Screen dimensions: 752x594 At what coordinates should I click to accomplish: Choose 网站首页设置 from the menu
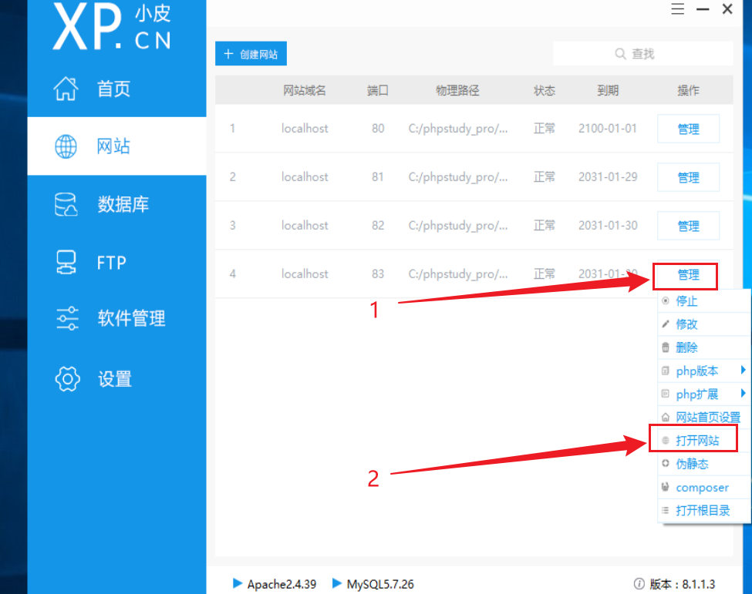coord(703,418)
